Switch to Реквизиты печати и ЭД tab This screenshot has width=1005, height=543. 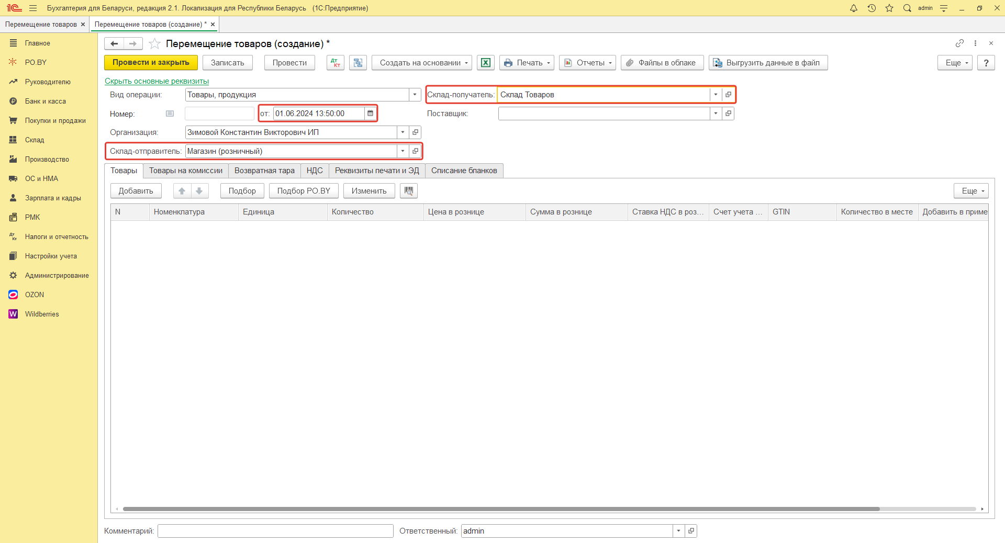click(x=377, y=171)
